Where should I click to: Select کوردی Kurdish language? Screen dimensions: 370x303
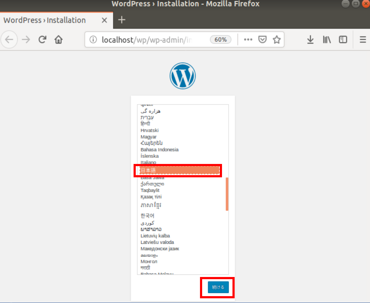pyautogui.click(x=147, y=223)
